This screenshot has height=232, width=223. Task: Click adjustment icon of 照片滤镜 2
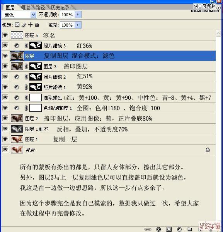click(x=17, y=77)
